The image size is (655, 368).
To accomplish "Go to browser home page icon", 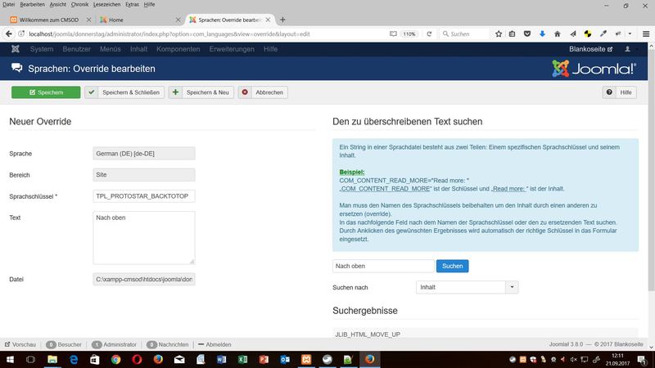I will (557, 34).
